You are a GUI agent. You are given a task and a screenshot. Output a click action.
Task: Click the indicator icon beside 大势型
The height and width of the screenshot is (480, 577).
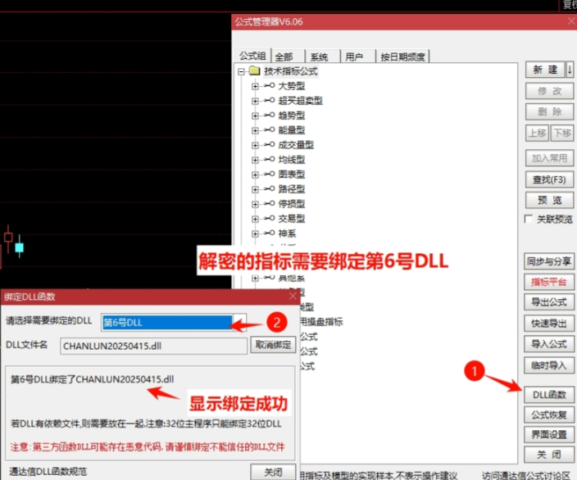[270, 86]
